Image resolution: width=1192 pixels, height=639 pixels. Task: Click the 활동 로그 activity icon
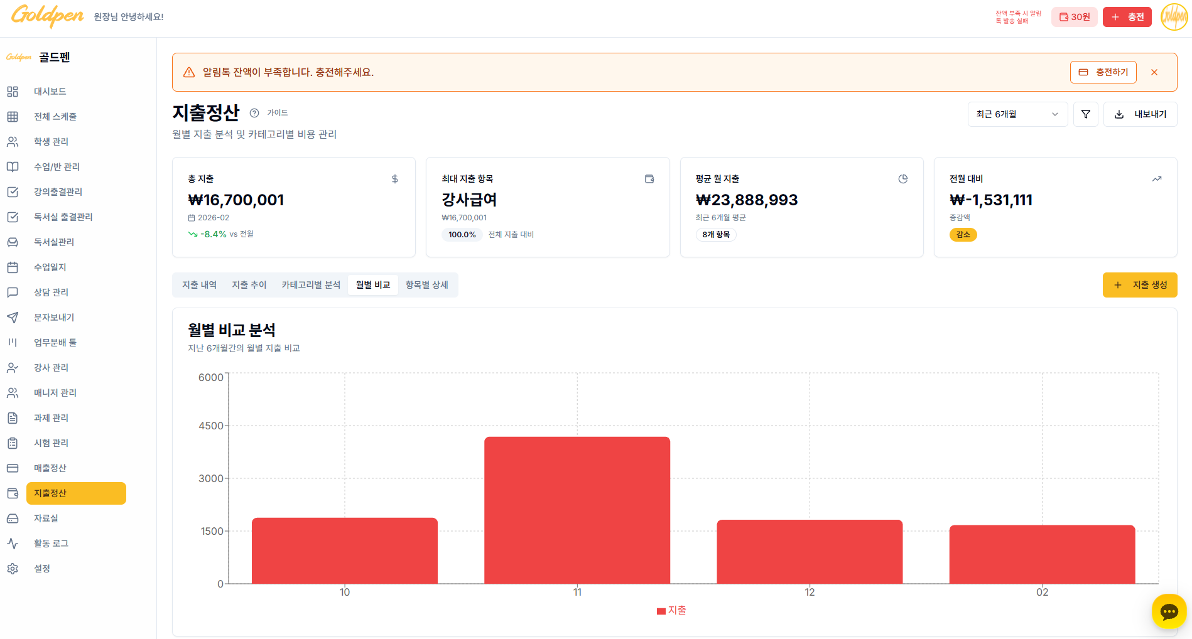(13, 544)
